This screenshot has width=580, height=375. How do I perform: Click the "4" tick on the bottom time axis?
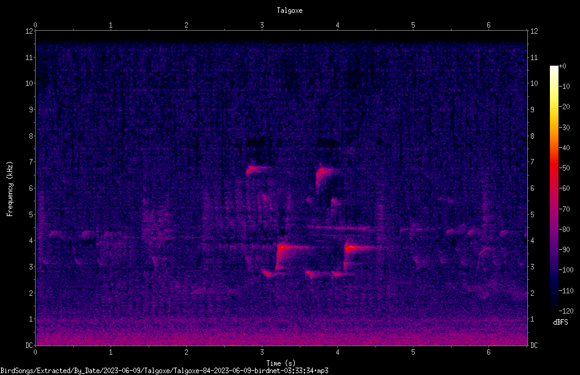click(x=337, y=352)
